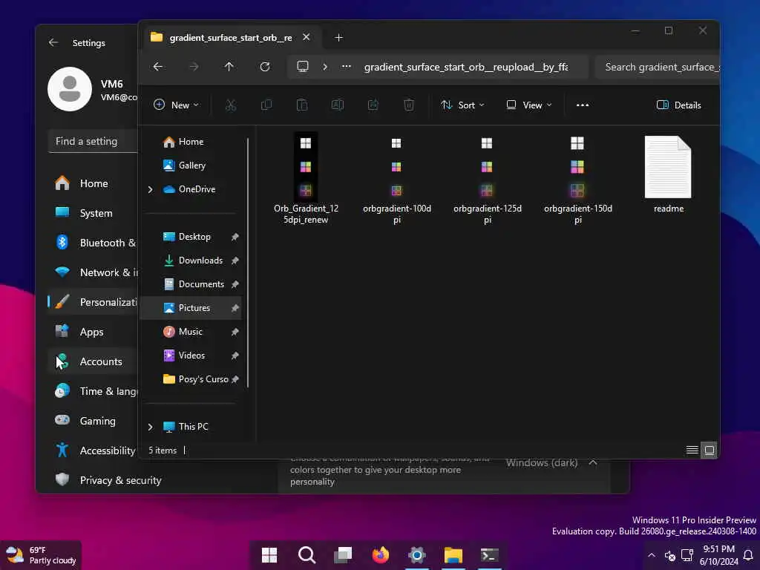The height and width of the screenshot is (570, 760).
Task: Open System in Settings sidebar
Action: coord(92,213)
